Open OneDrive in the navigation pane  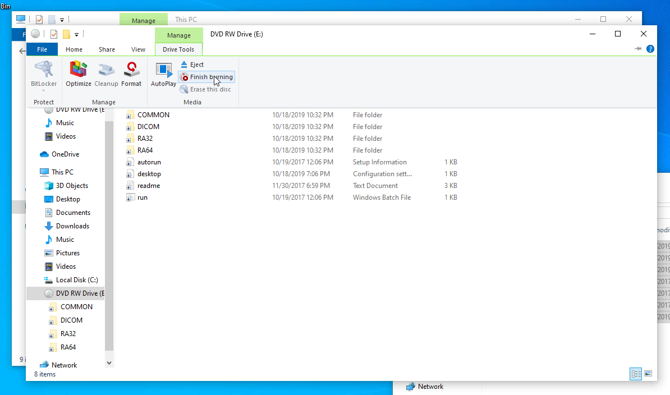65,154
